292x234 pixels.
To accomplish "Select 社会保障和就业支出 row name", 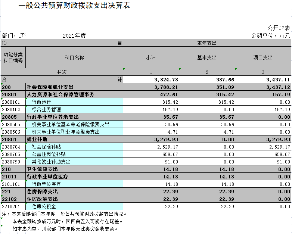I will pyautogui.click(x=74, y=87).
